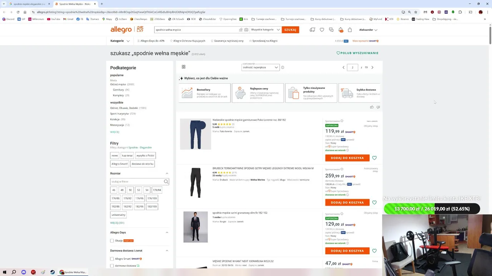The height and width of the screenshot is (276, 492).
Task: Check Allegro Smart free delivery checkbox
Action: click(x=112, y=259)
